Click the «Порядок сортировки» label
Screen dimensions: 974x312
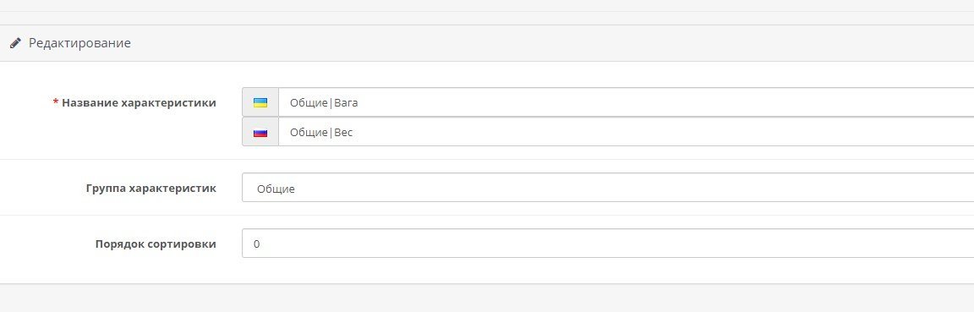[156, 244]
